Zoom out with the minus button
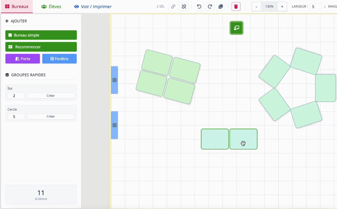This screenshot has height=209, width=337. pos(256,6)
